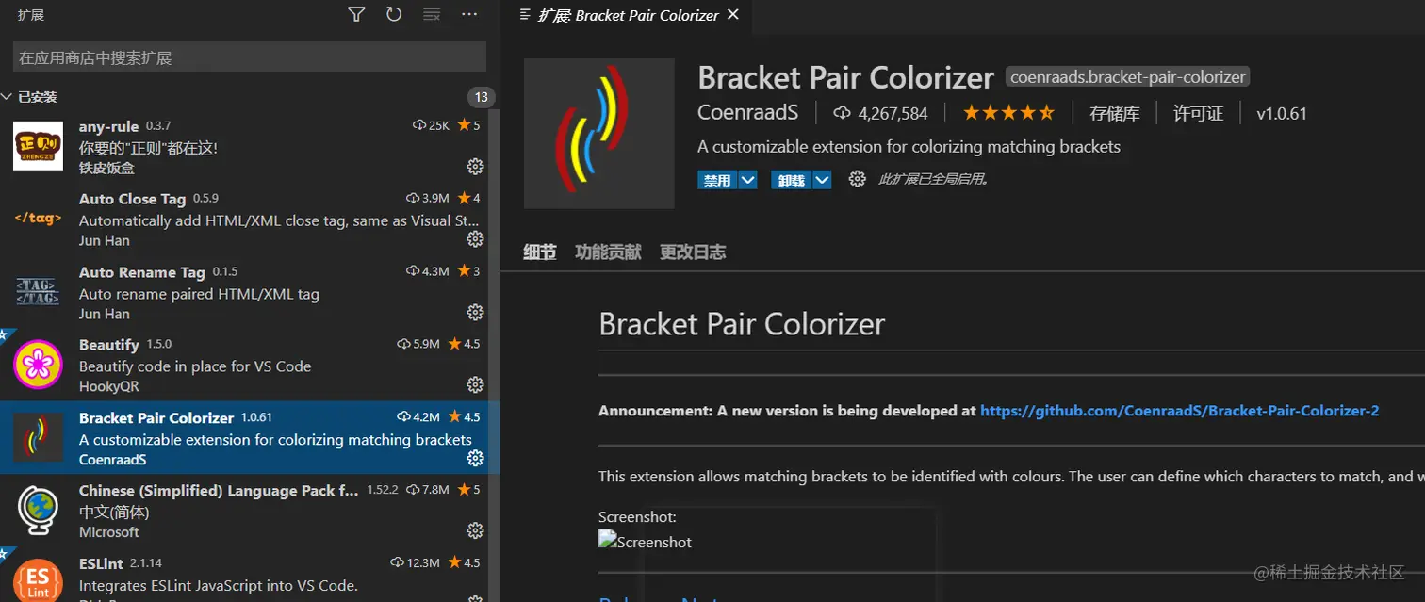The image size is (1425, 602).
Task: Open the 存储库 repository link
Action: [x=1115, y=113]
